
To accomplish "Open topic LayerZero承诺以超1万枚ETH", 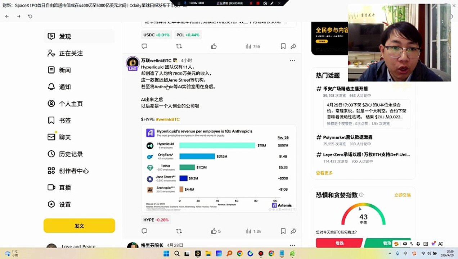I will point(366,155).
